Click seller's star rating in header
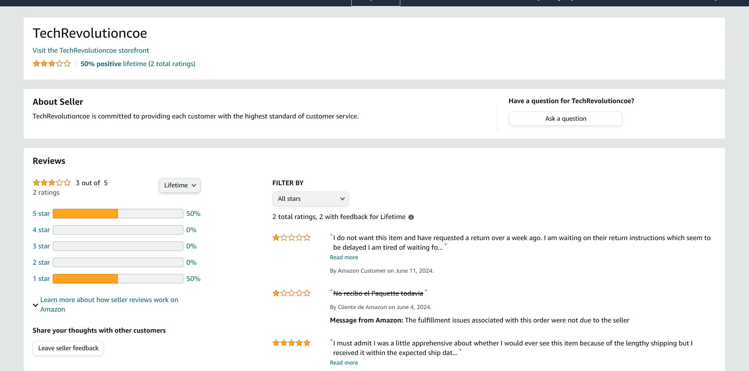The image size is (749, 371). (x=51, y=64)
